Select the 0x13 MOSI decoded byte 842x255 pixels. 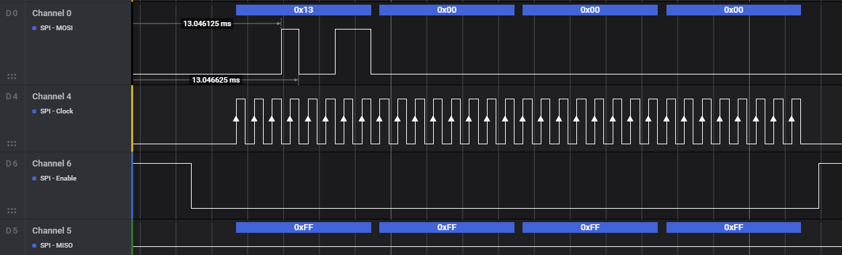click(303, 10)
